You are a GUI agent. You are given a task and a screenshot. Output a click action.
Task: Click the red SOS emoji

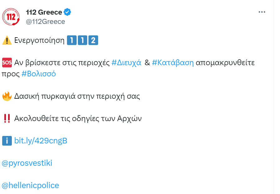pos(7,62)
